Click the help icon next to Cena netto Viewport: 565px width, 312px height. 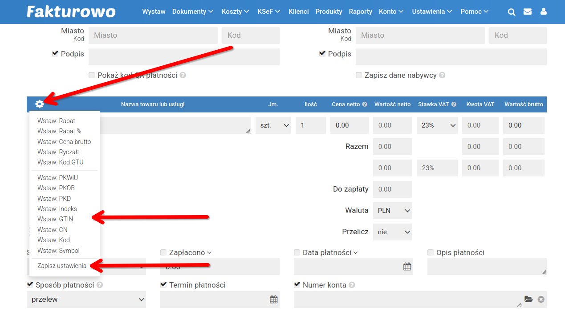click(365, 104)
